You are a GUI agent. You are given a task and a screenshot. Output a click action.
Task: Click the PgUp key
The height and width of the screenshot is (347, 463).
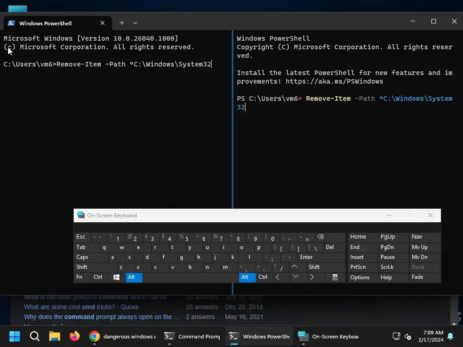pyautogui.click(x=393, y=237)
